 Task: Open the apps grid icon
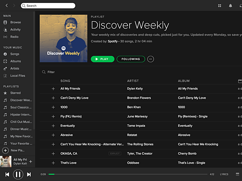point(220,6)
